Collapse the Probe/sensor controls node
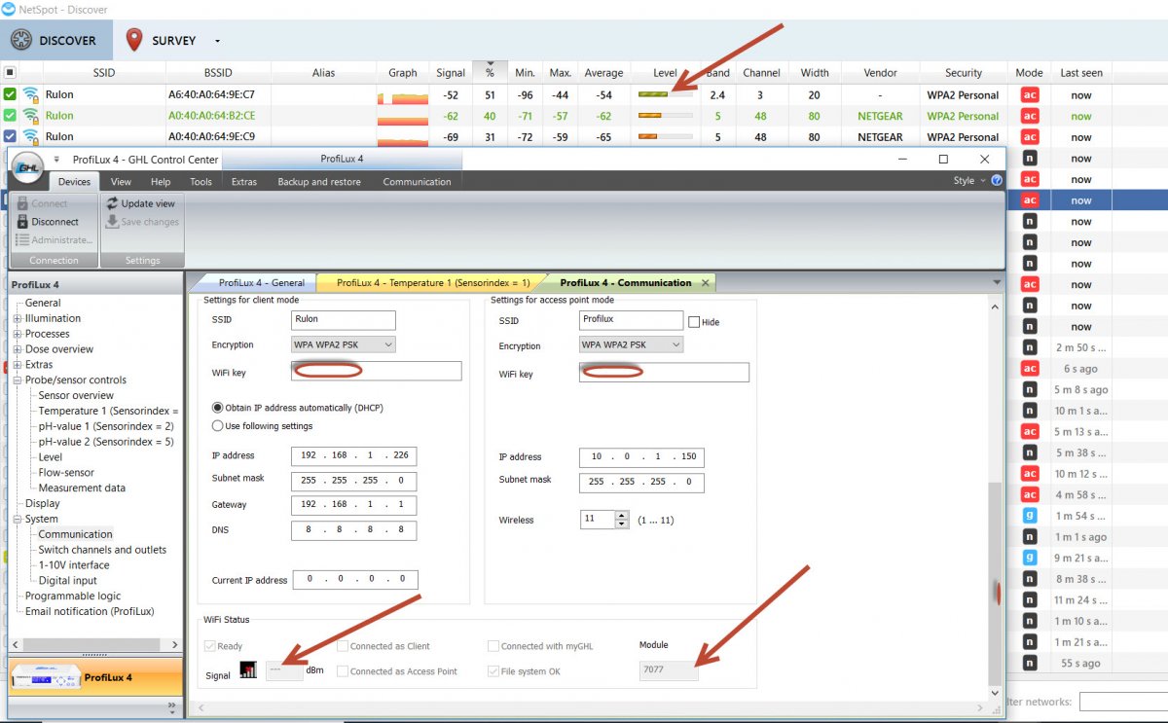 tap(18, 380)
